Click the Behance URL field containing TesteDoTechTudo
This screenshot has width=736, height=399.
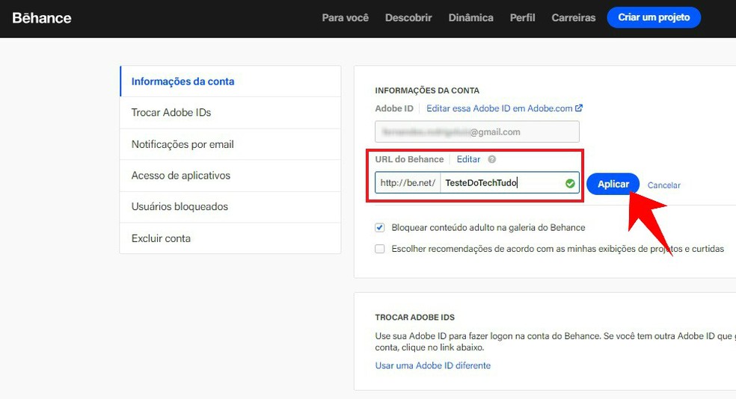pos(509,183)
